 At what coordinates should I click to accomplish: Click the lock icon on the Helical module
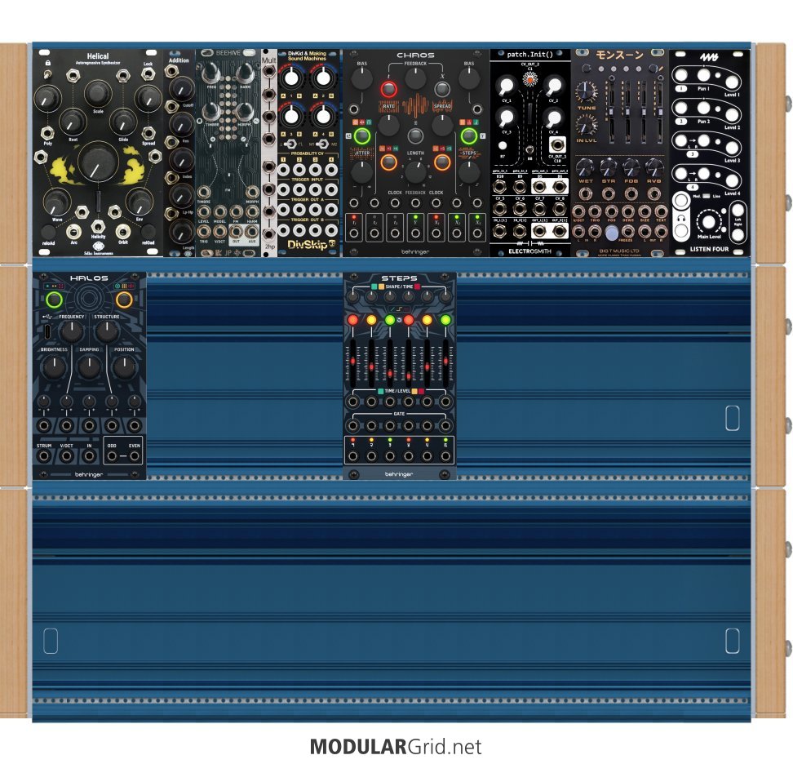point(47,63)
